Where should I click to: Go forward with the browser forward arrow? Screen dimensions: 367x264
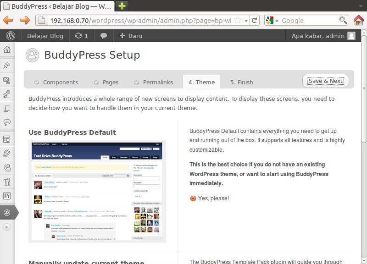point(25,20)
